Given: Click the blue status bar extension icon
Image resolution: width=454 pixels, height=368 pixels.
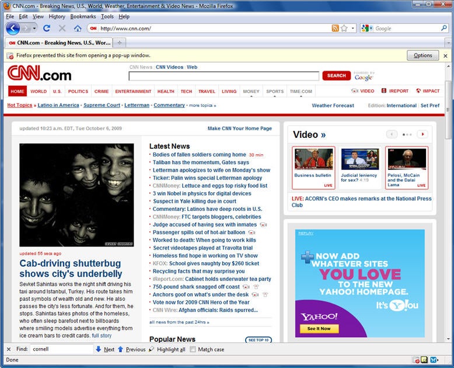Looking at the screenshot, I should point(434,360).
